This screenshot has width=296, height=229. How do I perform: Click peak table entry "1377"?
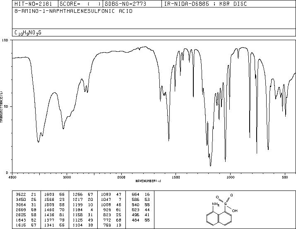click(x=49, y=220)
